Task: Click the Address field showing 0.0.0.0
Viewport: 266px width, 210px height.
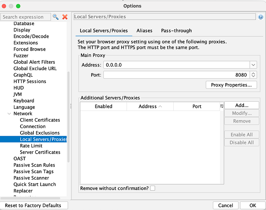Action: click(177, 65)
